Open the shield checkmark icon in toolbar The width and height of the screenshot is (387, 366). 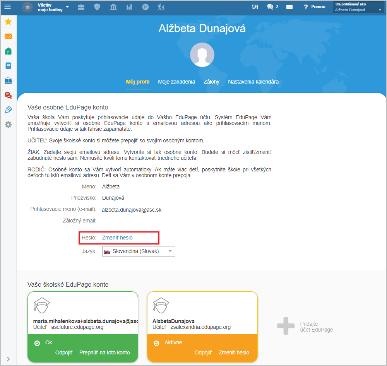97,7
